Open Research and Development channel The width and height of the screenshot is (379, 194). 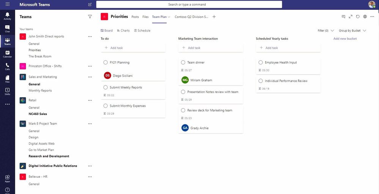point(49,156)
